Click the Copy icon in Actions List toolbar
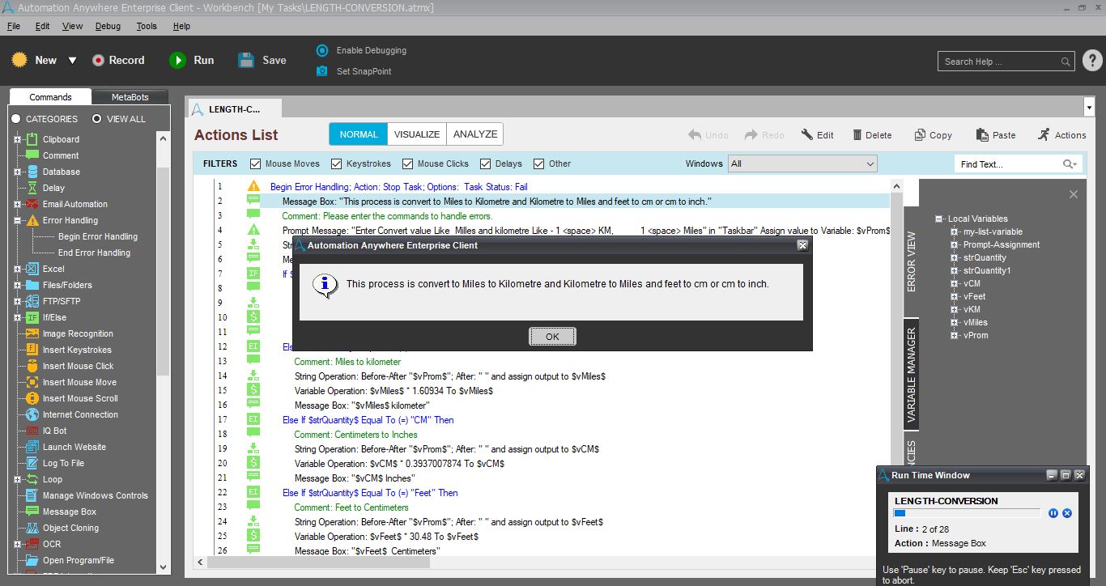This screenshot has width=1106, height=586. coord(920,135)
